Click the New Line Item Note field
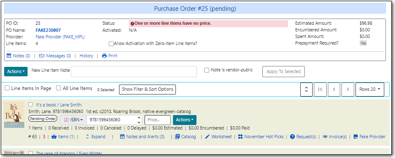The height and width of the screenshot is (158, 395). click(x=134, y=71)
